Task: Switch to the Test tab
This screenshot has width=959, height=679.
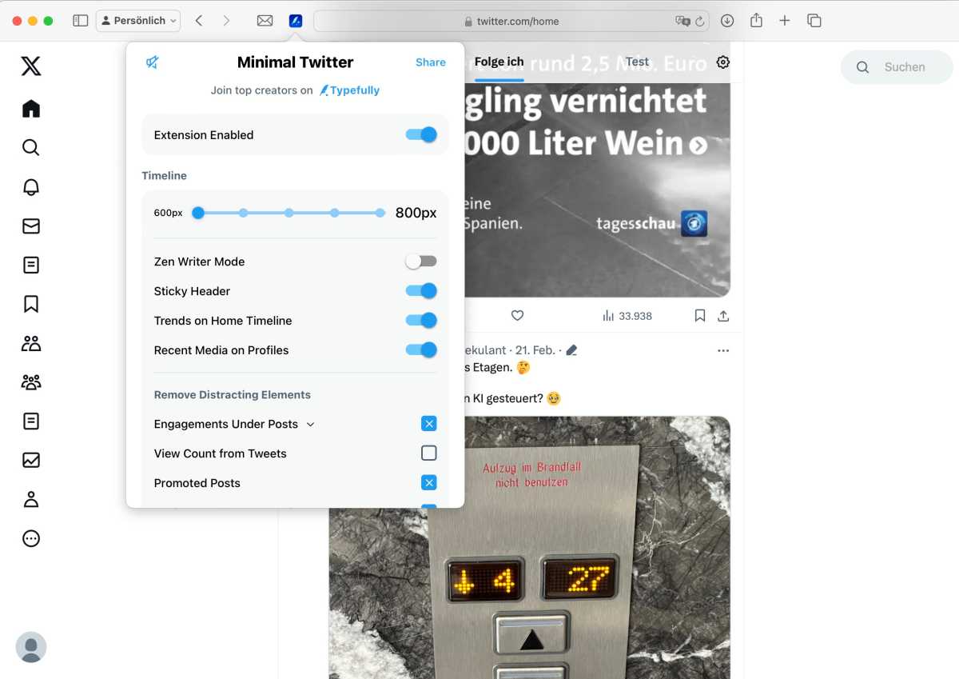Action: tap(637, 62)
